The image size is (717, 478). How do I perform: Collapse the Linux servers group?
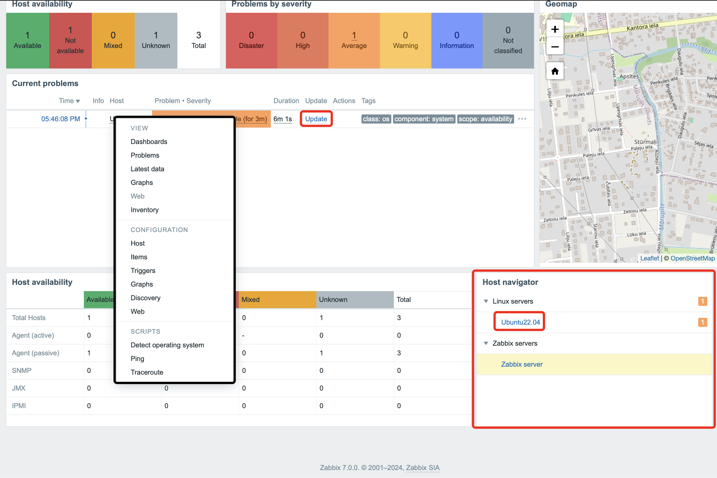[x=486, y=301]
